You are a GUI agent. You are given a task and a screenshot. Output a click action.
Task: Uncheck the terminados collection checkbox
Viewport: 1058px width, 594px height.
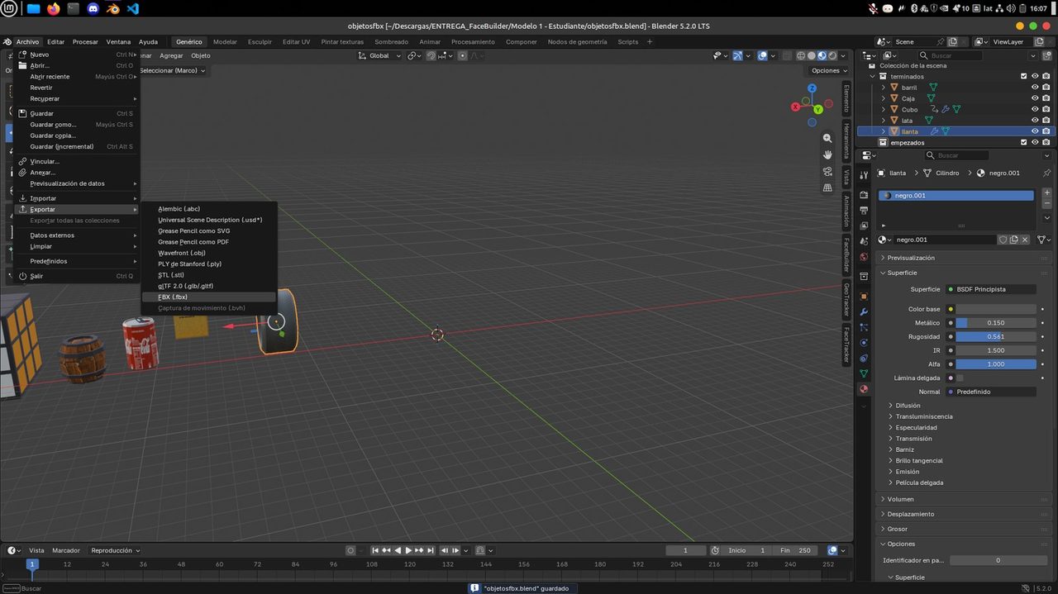pyautogui.click(x=1024, y=76)
